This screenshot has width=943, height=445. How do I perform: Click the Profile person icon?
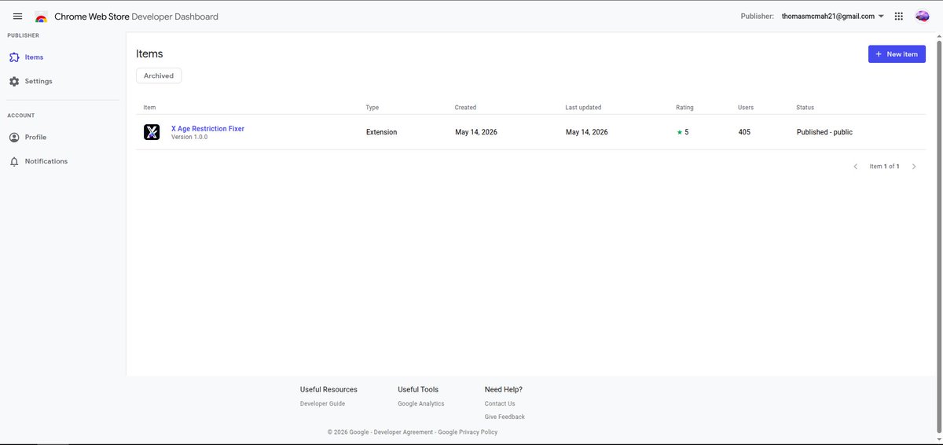14,138
